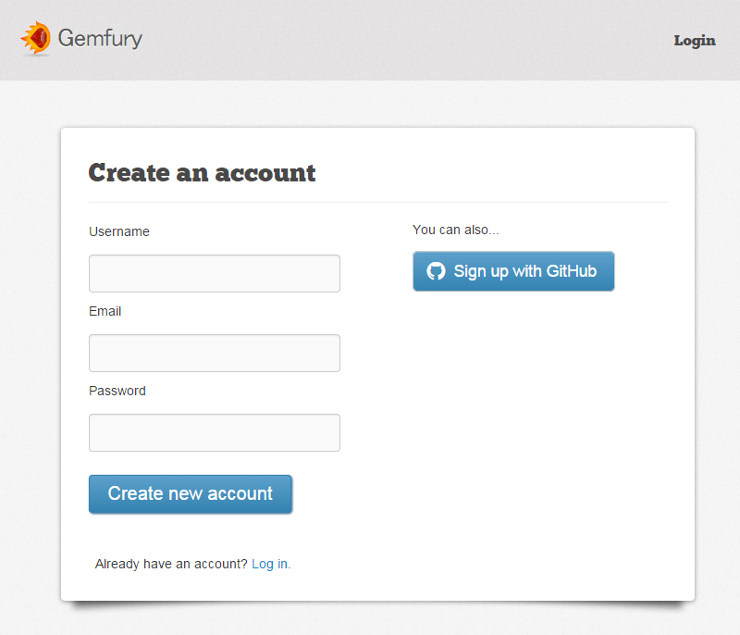
Task: Click the Gemfury wordmark text
Action: (x=100, y=40)
